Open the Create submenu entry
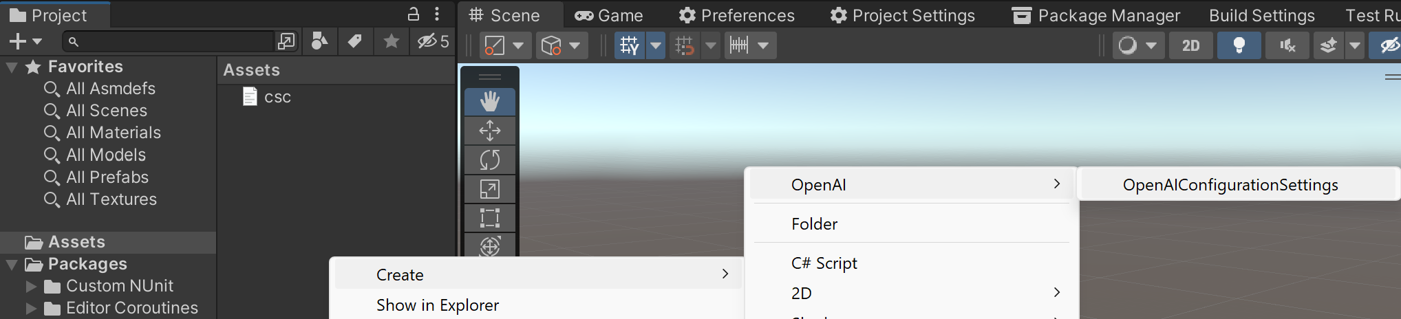The height and width of the screenshot is (319, 1401). click(539, 275)
